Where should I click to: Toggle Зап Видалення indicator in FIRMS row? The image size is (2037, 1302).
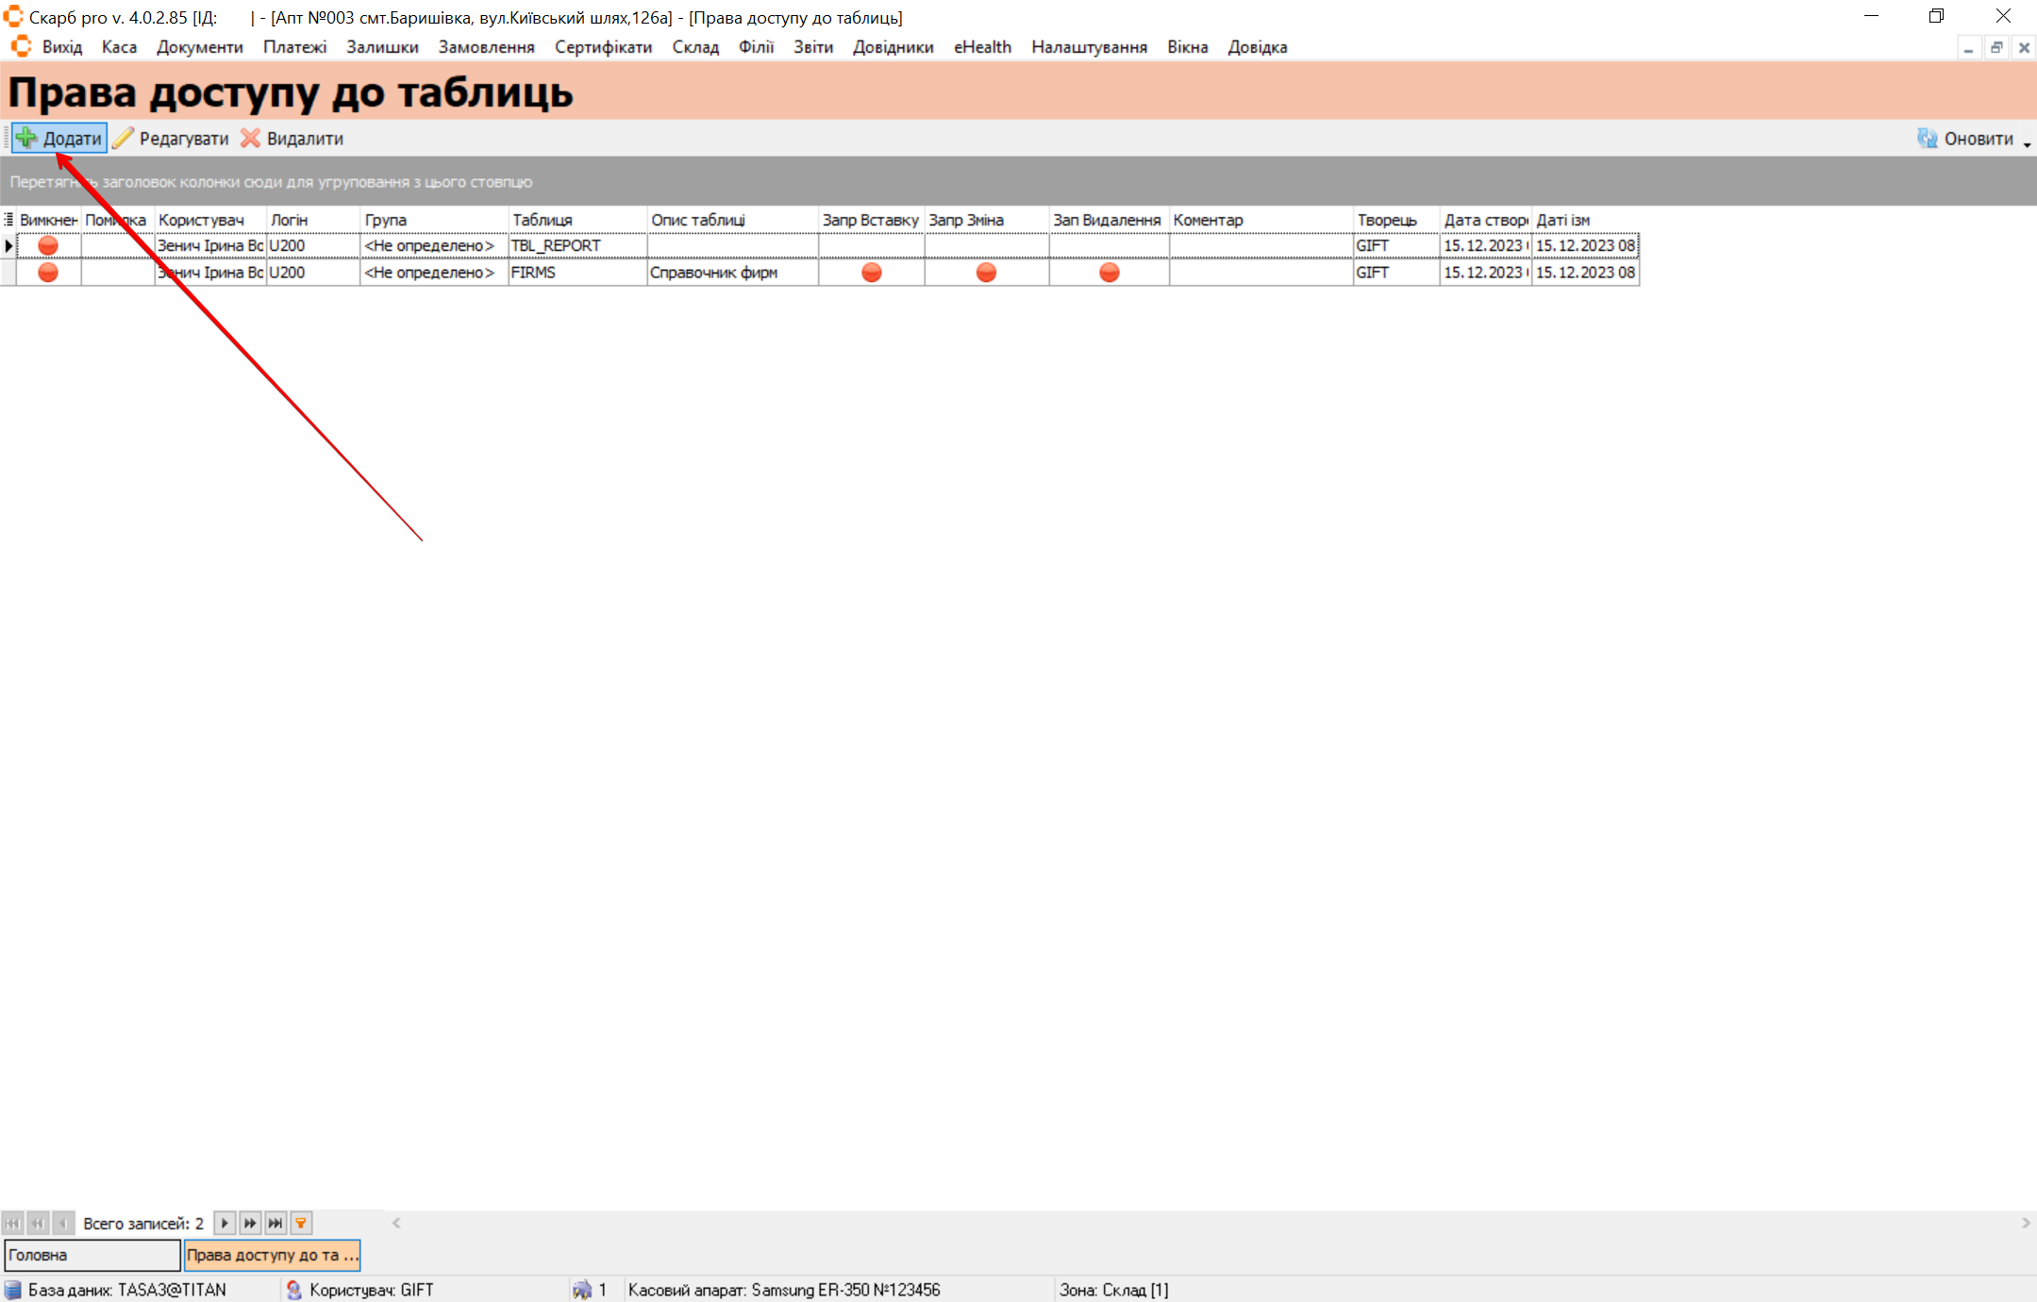click(1109, 273)
